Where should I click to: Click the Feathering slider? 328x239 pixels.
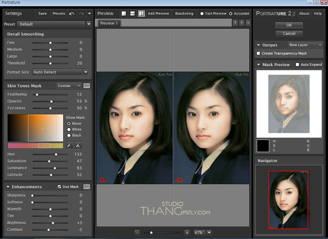click(x=50, y=94)
